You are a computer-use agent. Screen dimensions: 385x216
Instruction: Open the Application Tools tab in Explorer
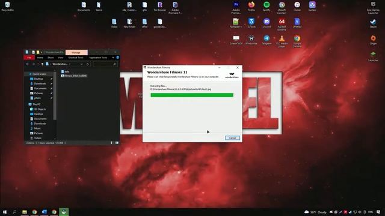pyautogui.click(x=98, y=58)
